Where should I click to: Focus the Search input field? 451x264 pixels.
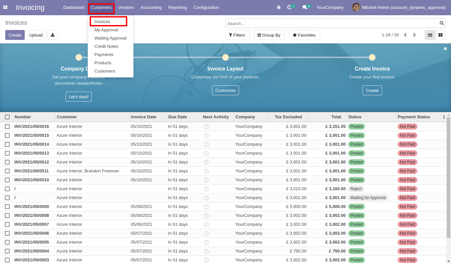tap(331, 23)
